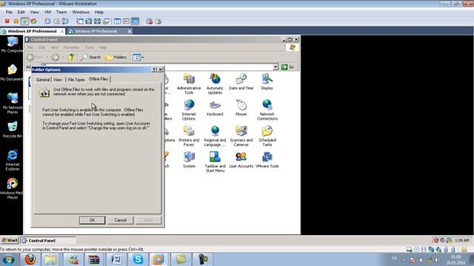Click the Up folder icon in Control Panel toolbar
474x266 pixels.
tap(71, 57)
